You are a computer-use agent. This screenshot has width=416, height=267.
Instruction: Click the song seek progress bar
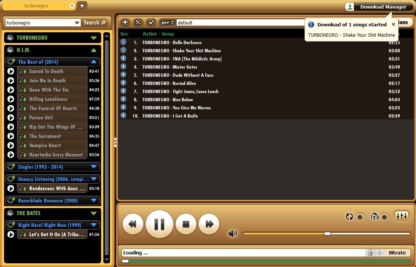click(x=266, y=261)
